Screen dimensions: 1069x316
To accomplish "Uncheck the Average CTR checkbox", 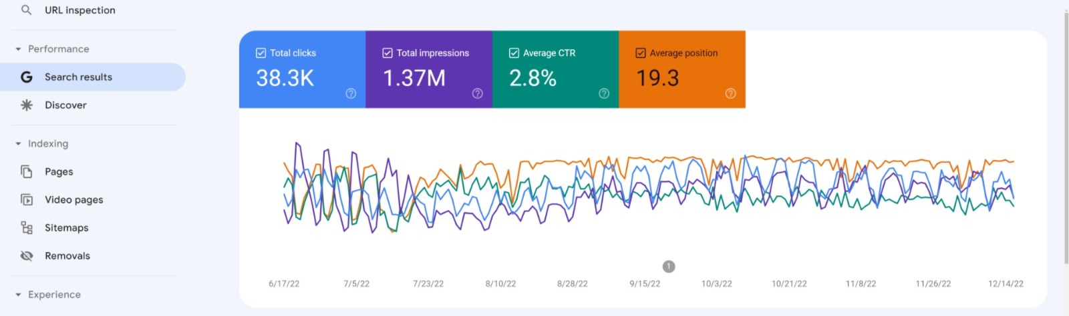I will (514, 53).
